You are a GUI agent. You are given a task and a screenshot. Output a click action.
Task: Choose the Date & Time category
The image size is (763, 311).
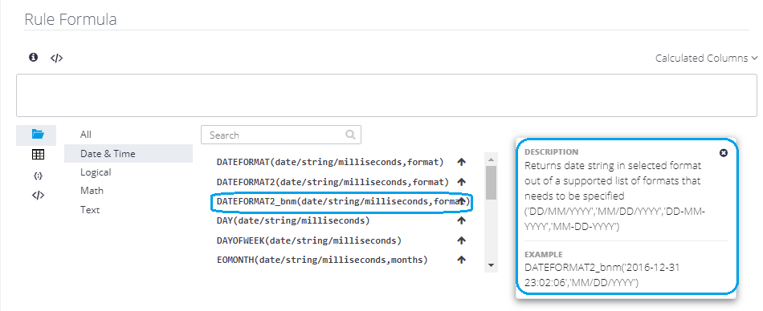click(129, 154)
